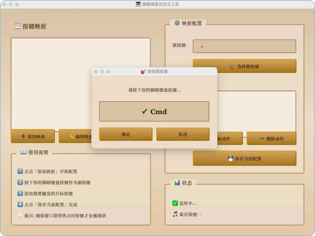Click the 源按键 input field
Image resolution: width=315 pixels, height=236 pixels.
tap(245, 46)
